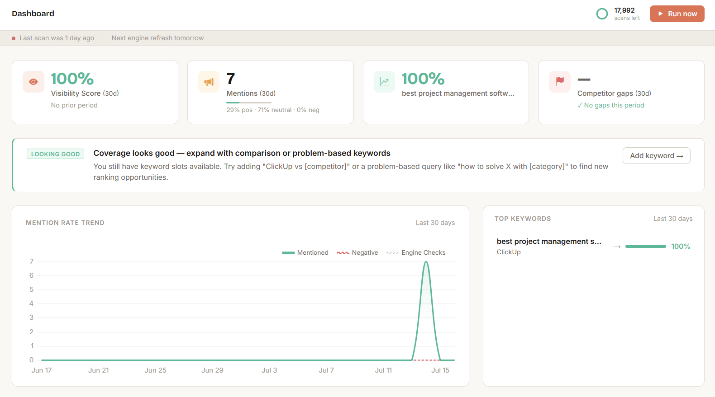Screen dimensions: 715x397
Task: Select the best project management keyword row
Action: coord(593,247)
